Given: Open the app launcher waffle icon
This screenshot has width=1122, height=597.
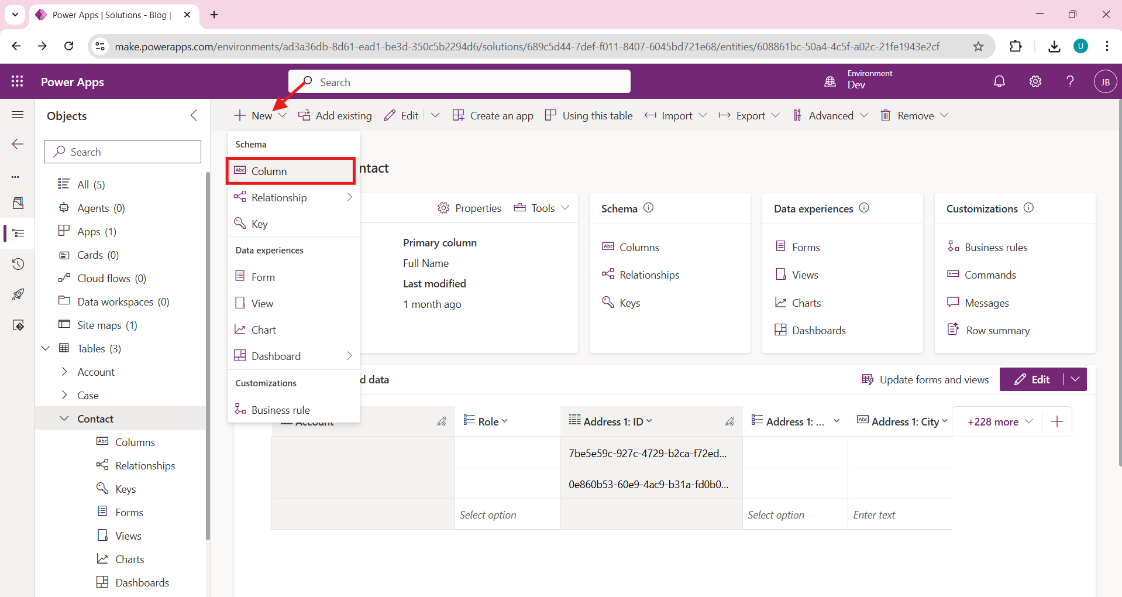Looking at the screenshot, I should [x=18, y=82].
